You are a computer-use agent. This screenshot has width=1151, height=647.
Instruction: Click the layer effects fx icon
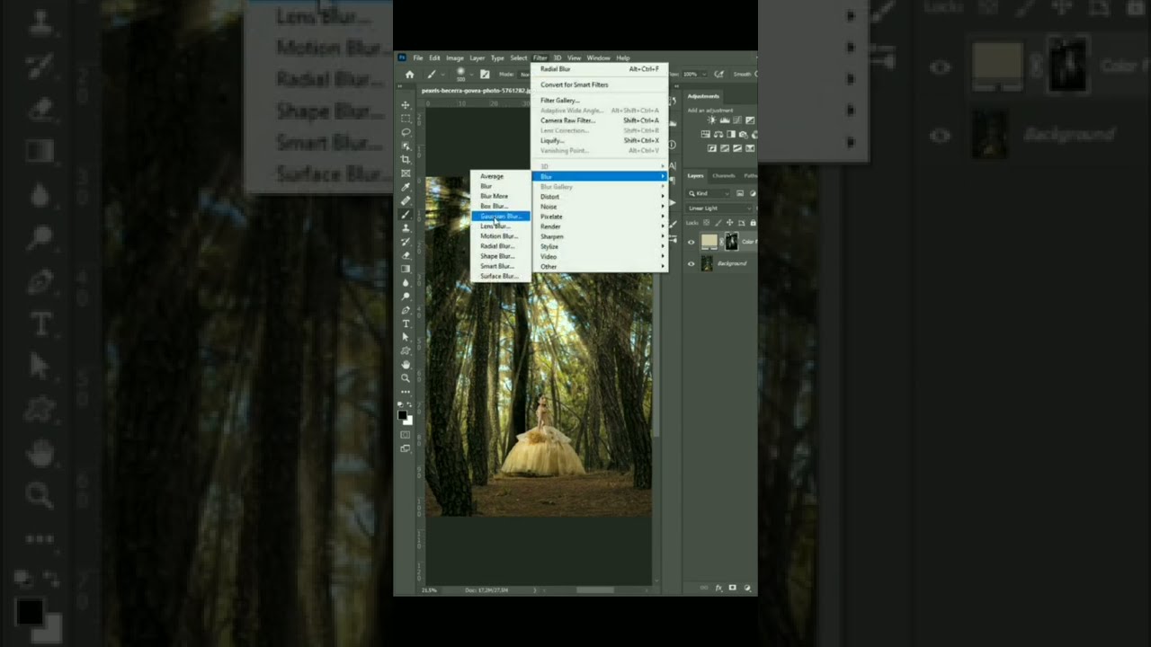[x=718, y=588]
